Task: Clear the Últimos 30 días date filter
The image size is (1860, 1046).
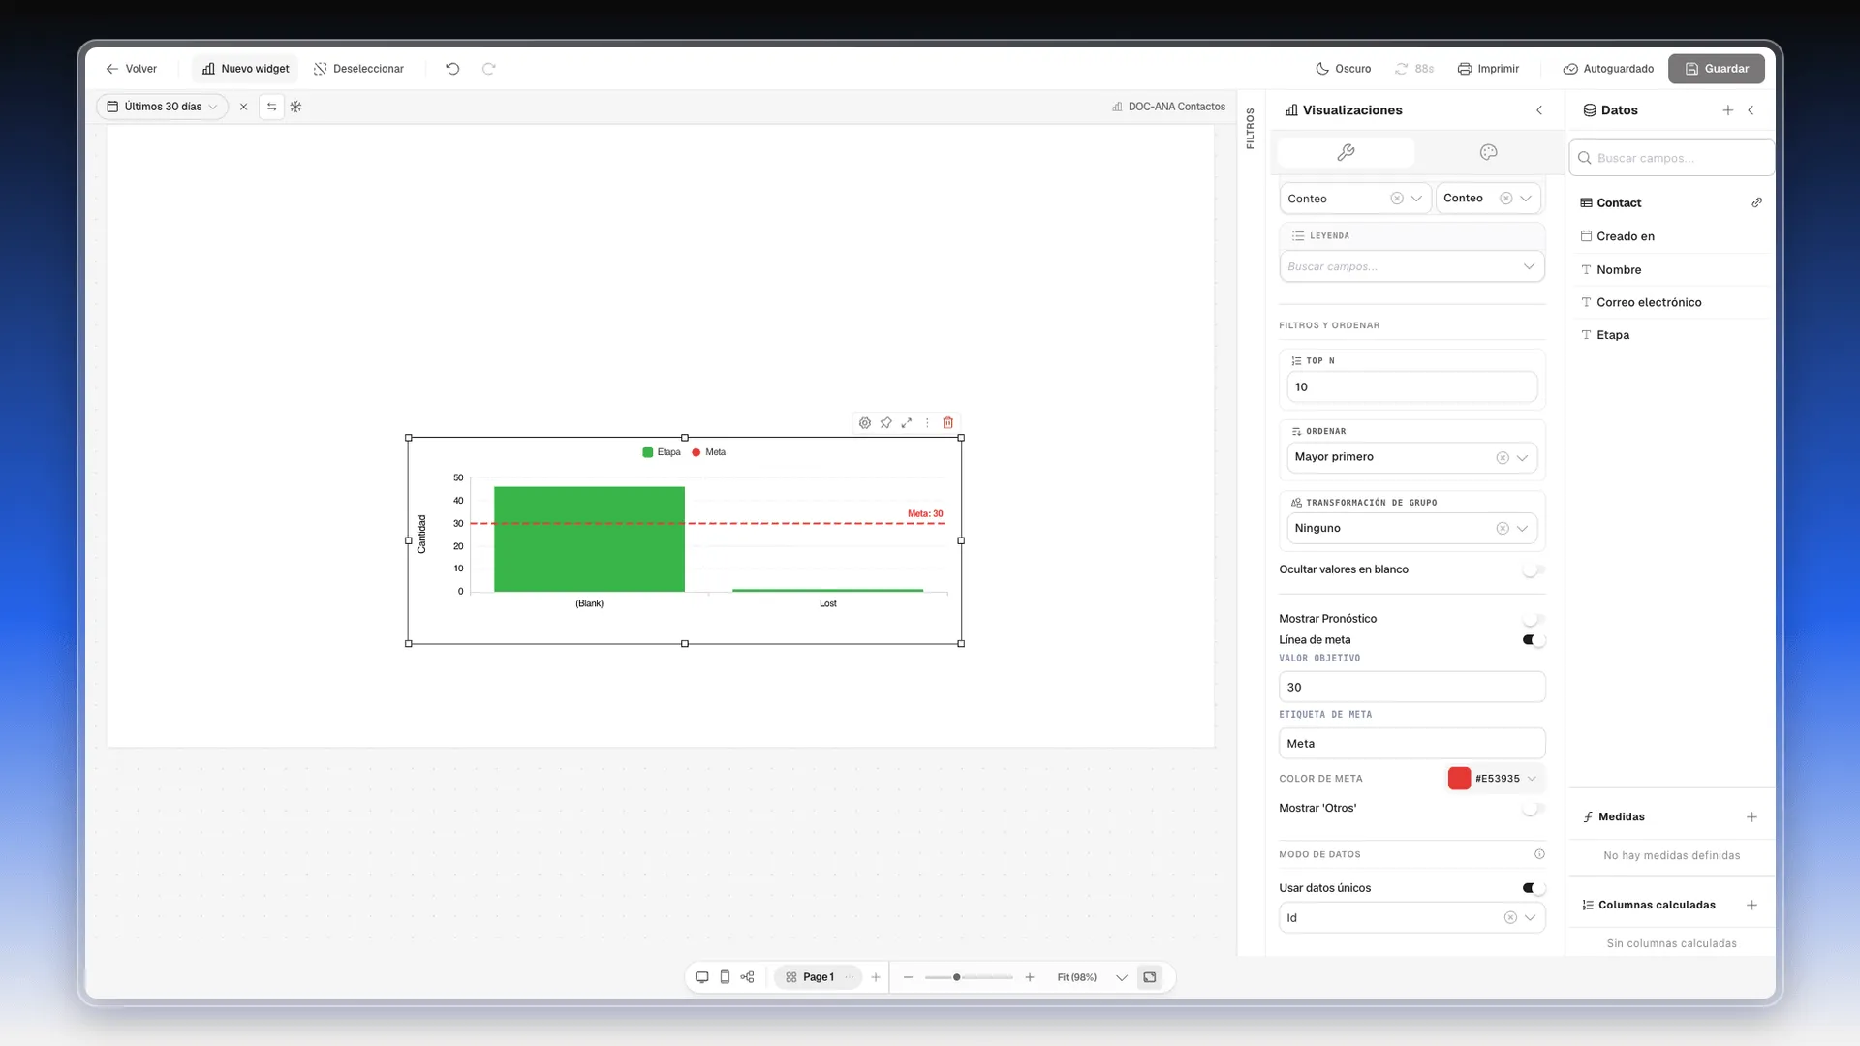Action: 243,107
